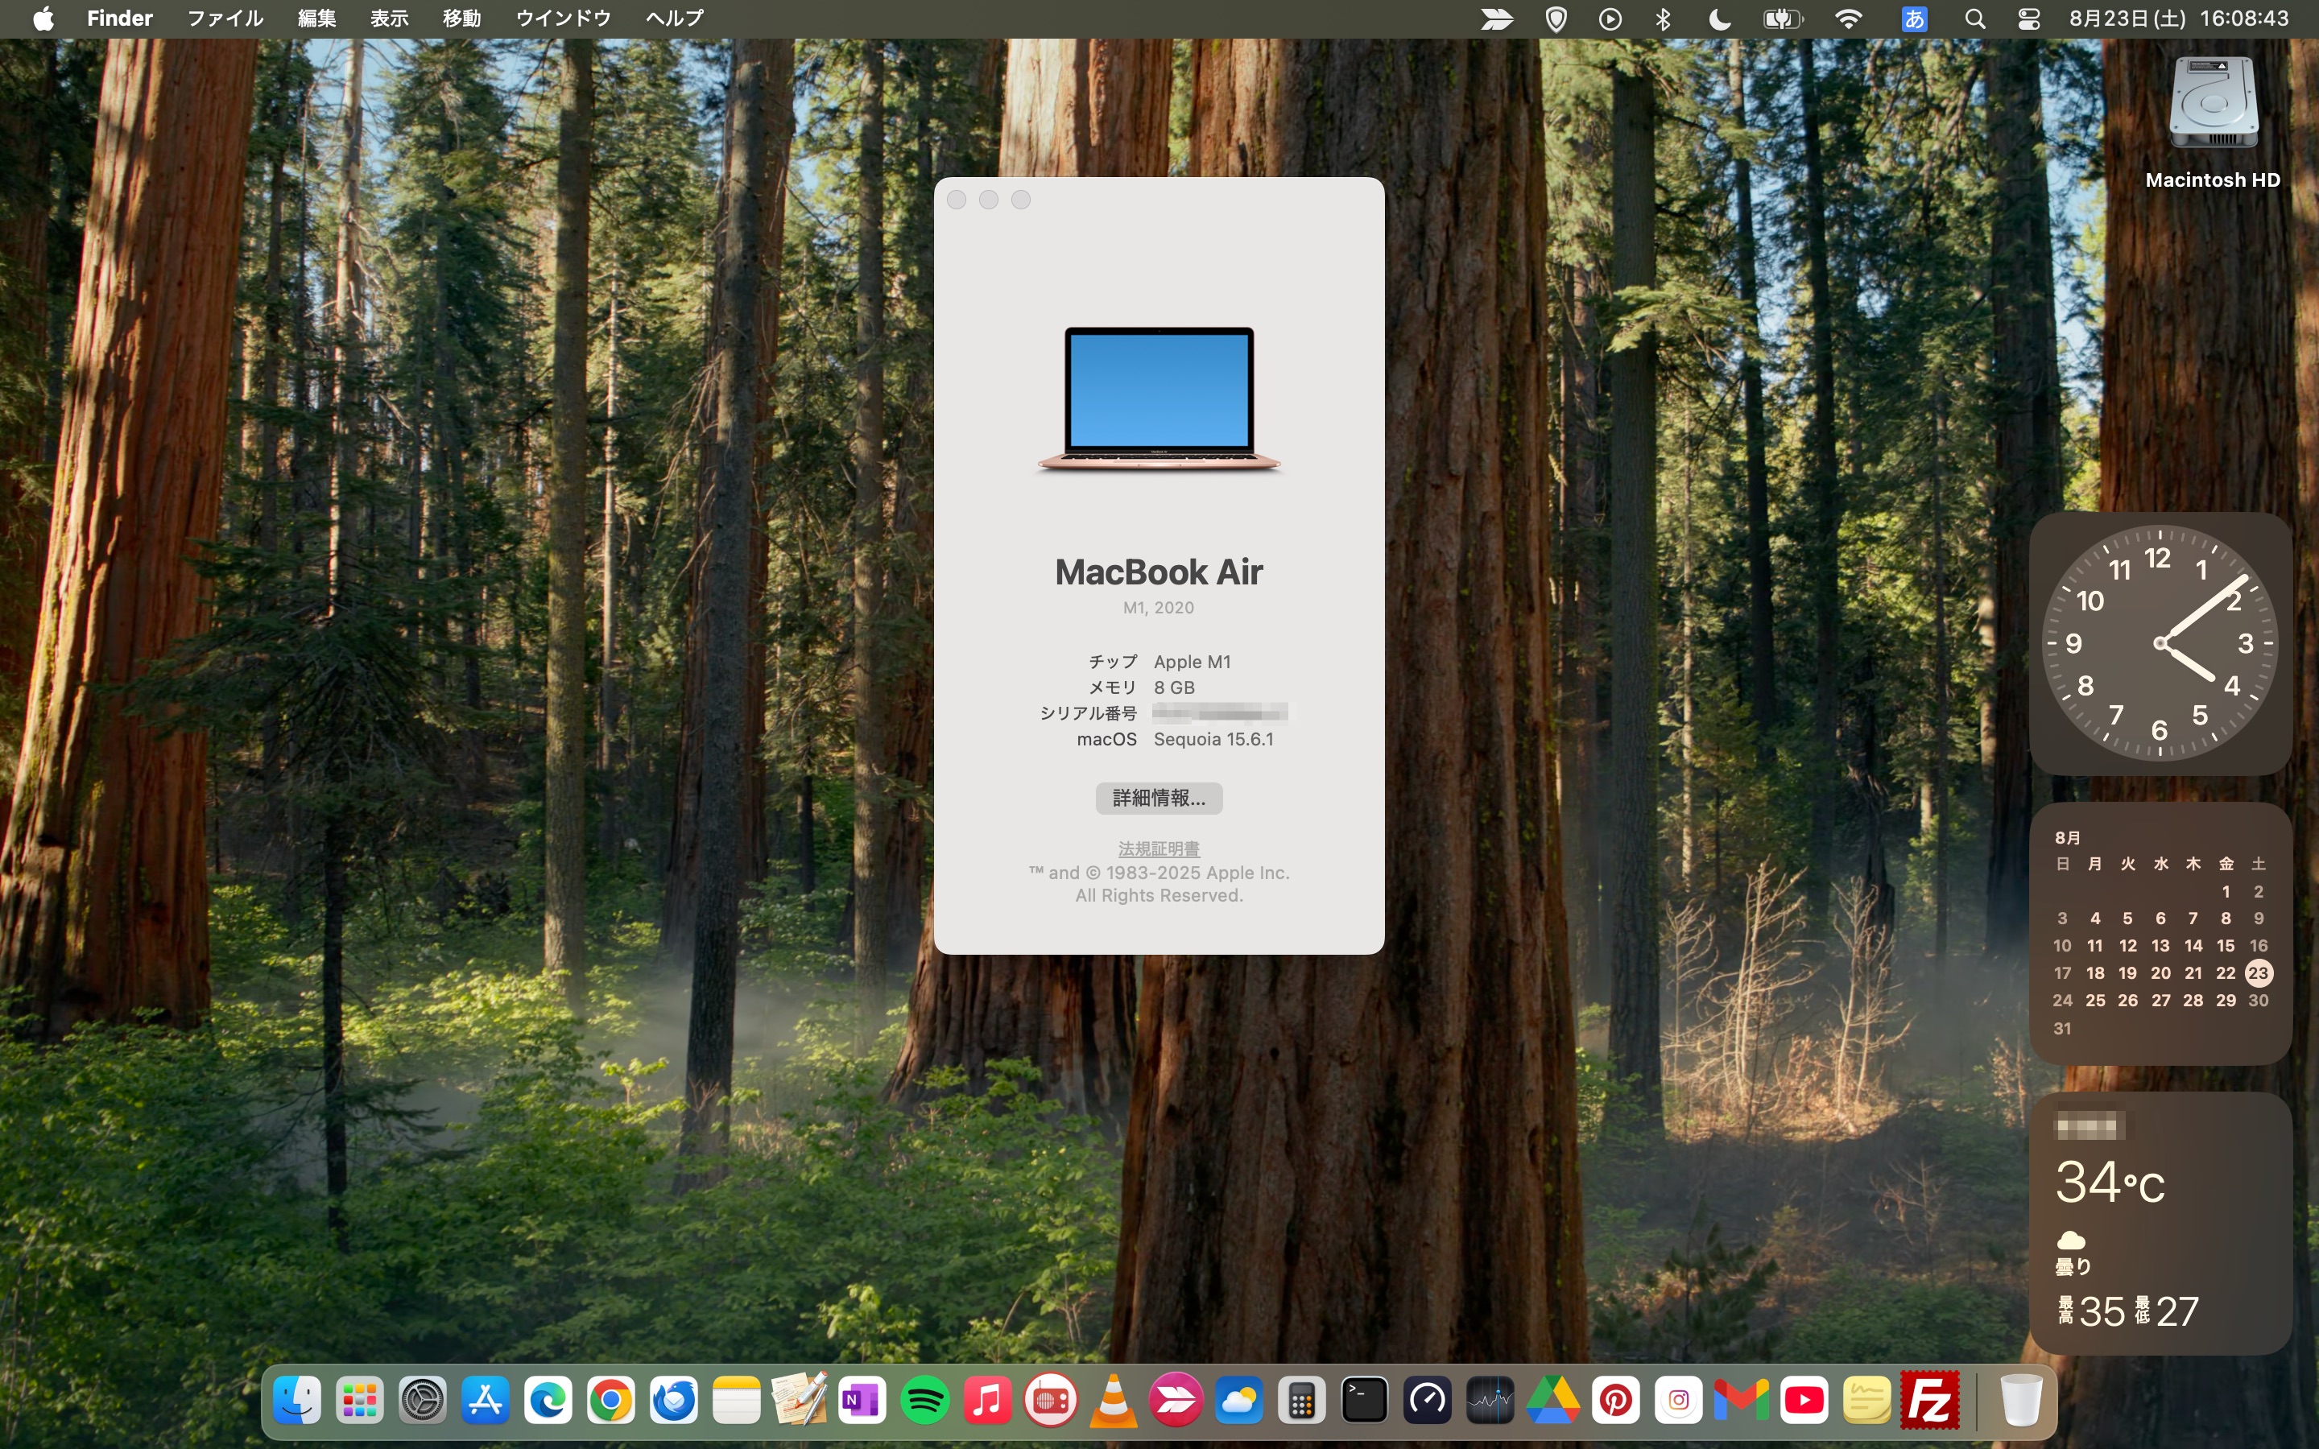This screenshot has height=1449, width=2319.
Task: Click the Sequoia 15.6.1 version text
Action: coord(1213,739)
